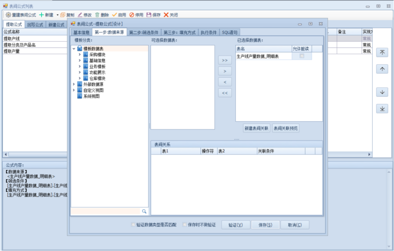The height and width of the screenshot is (251, 394).
Task: Click the search magnifier icon below tree
Action: coord(144,211)
